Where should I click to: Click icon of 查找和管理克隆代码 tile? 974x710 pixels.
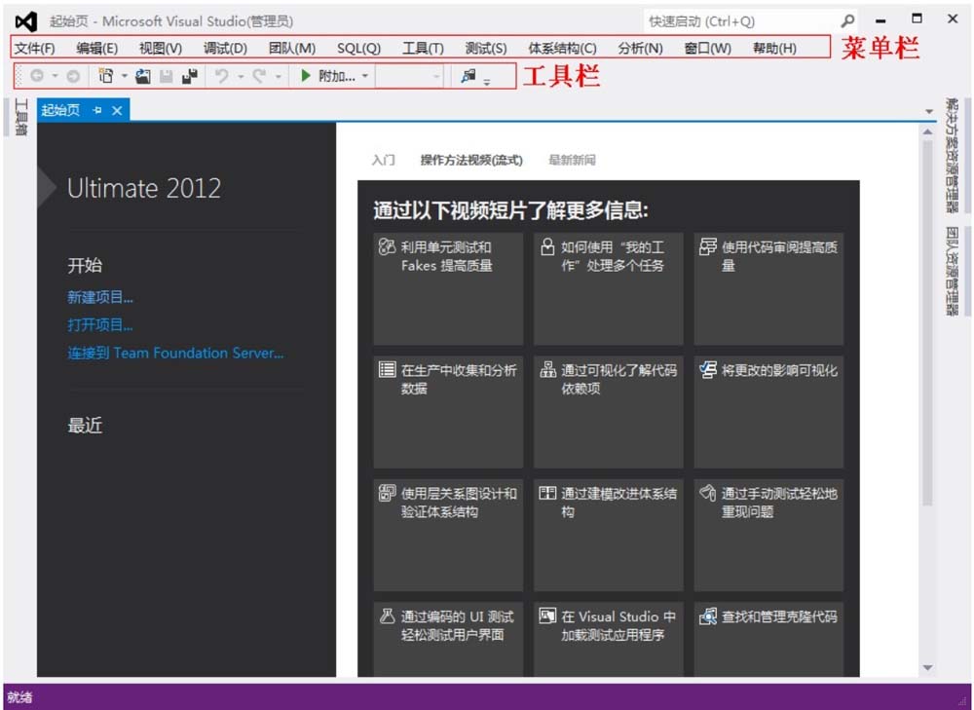coord(707,617)
